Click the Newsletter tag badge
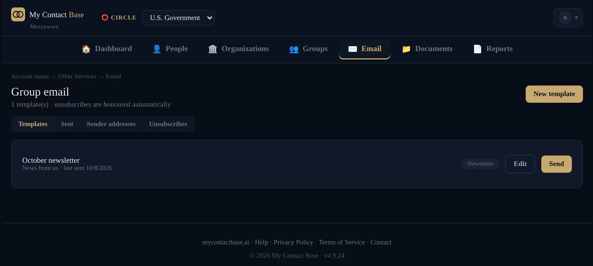This screenshot has height=266, width=593. [480, 164]
